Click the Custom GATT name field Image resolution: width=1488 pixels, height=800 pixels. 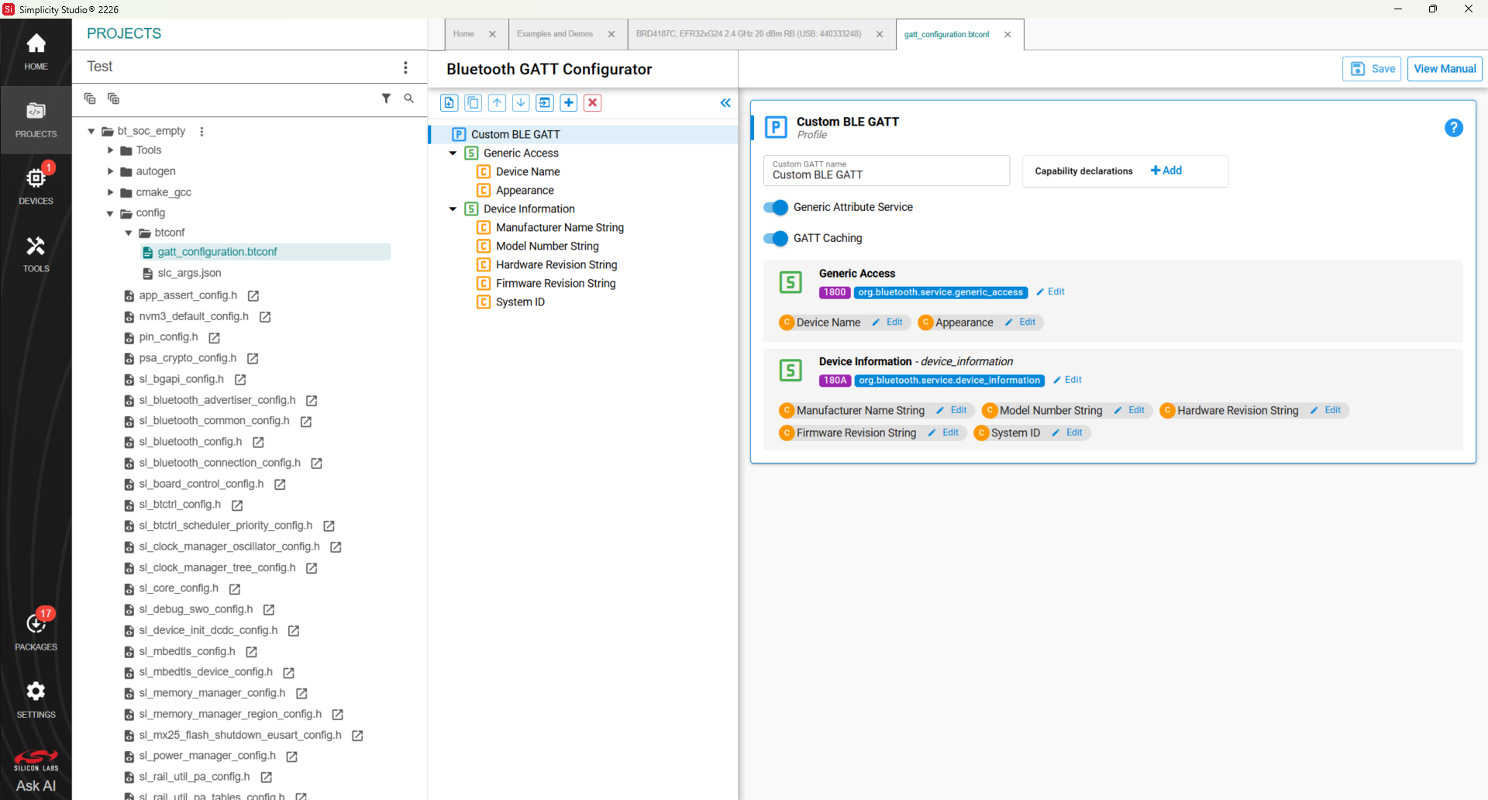pos(887,171)
